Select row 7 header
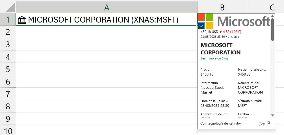 [x=8, y=94]
